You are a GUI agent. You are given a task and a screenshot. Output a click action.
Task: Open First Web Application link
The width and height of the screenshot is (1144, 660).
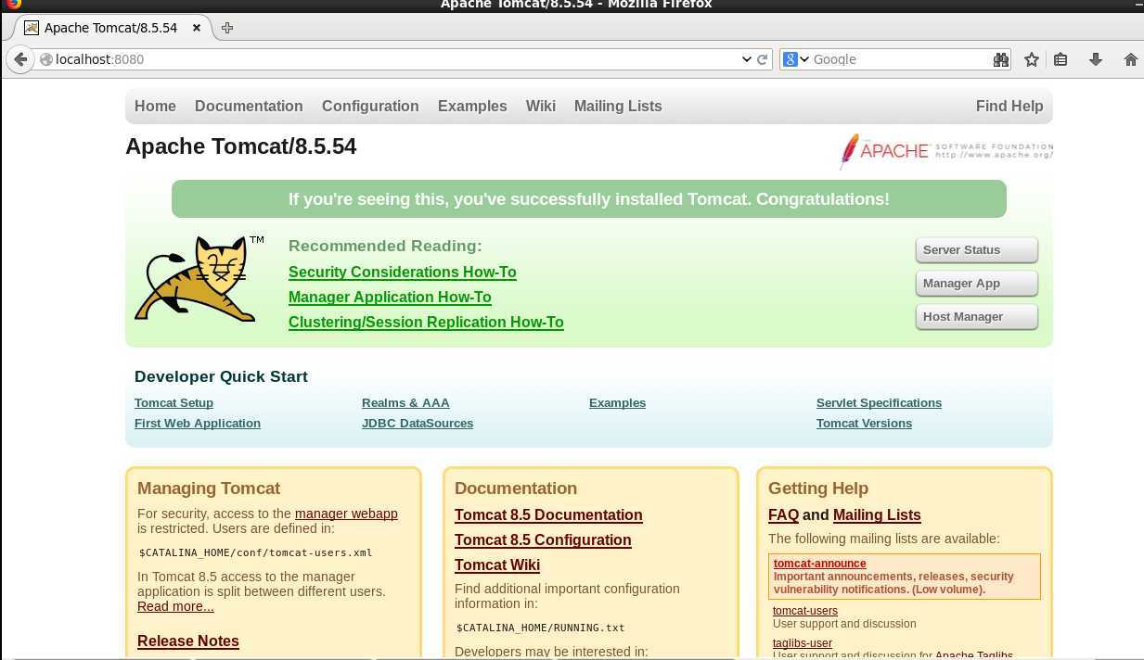[197, 424]
